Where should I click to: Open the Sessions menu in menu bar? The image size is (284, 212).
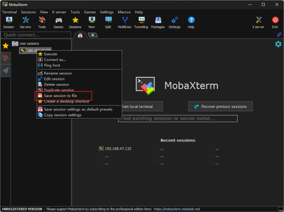(x=28, y=12)
